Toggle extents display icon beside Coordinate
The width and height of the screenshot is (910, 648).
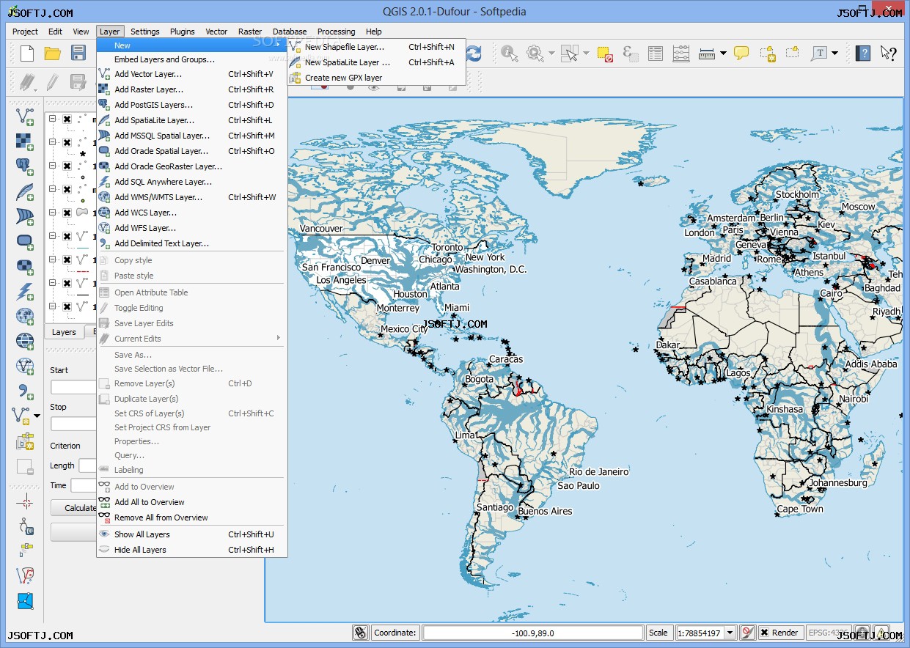(x=360, y=633)
